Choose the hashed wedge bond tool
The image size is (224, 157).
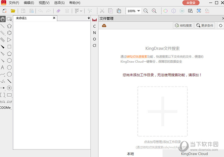3,60
